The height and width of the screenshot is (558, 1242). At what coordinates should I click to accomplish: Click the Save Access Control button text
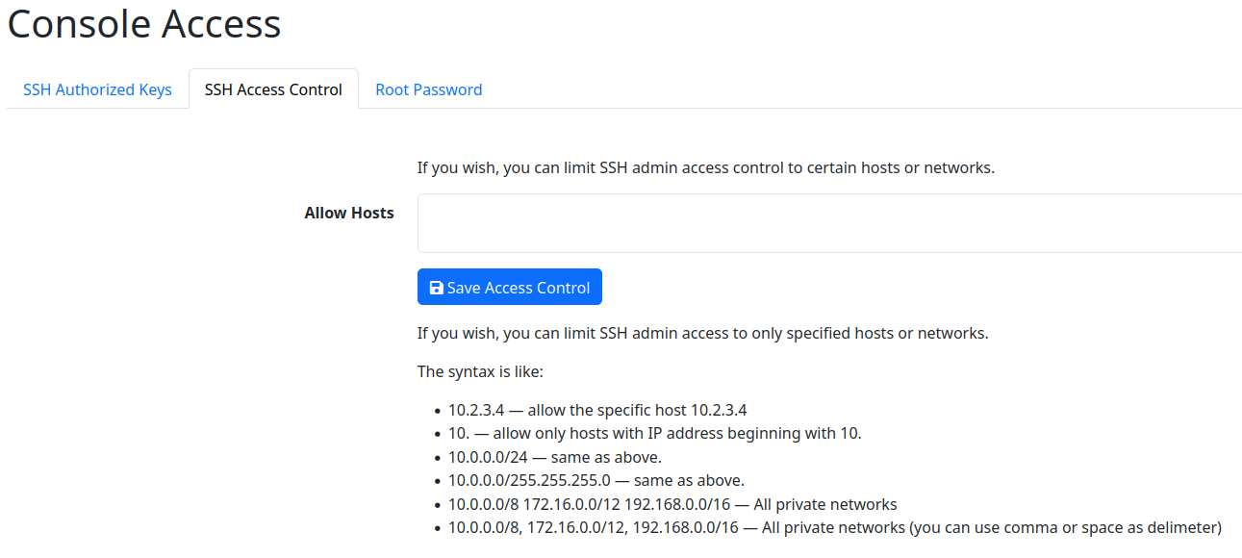coord(520,287)
